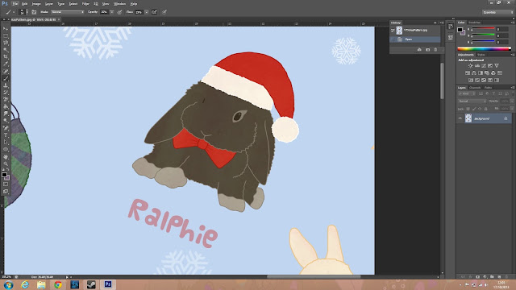Image resolution: width=516 pixels, height=290 pixels.
Task: Toggle the lock all button
Action: (x=485, y=109)
